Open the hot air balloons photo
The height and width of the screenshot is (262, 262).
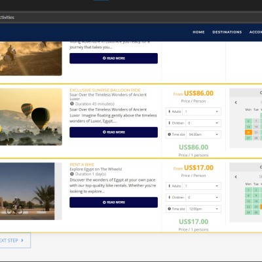31,117
